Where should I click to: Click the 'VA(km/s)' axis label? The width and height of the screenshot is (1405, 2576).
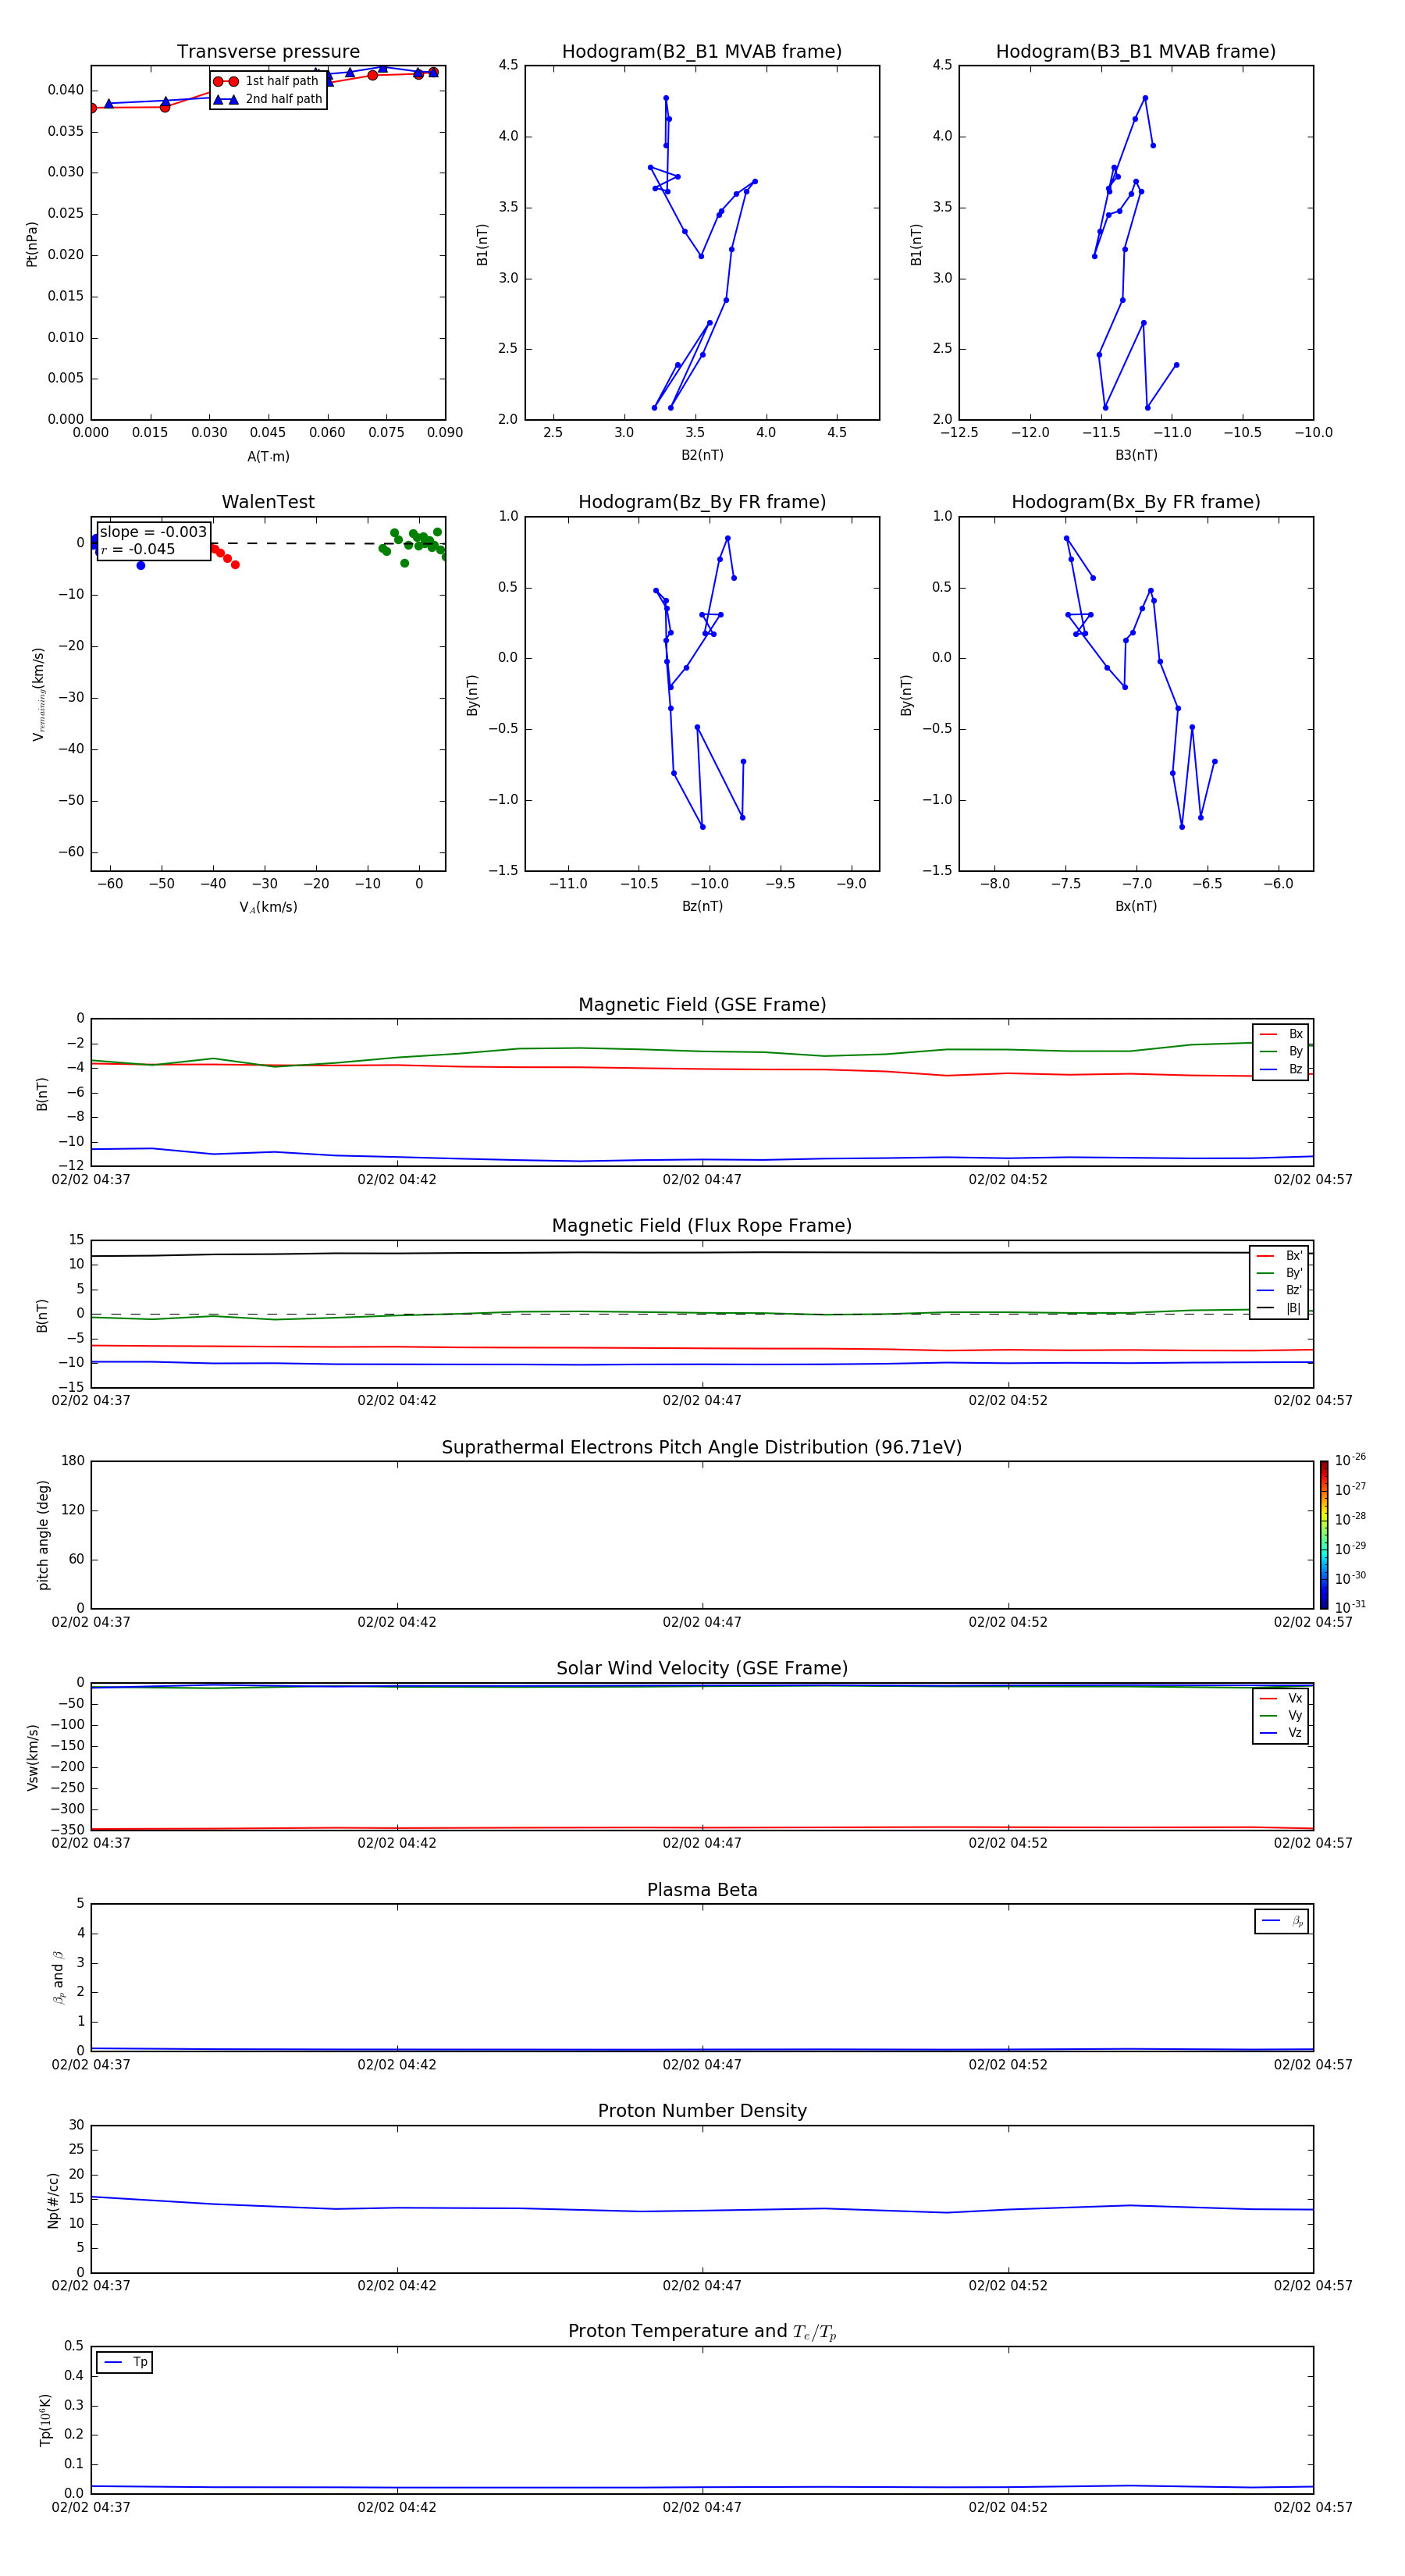[268, 908]
